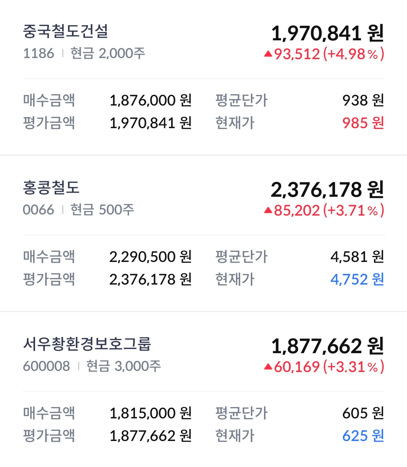This screenshot has height=467, width=407.
Task: Select the 서우창환경보호그룹 stock title
Action: (x=87, y=344)
